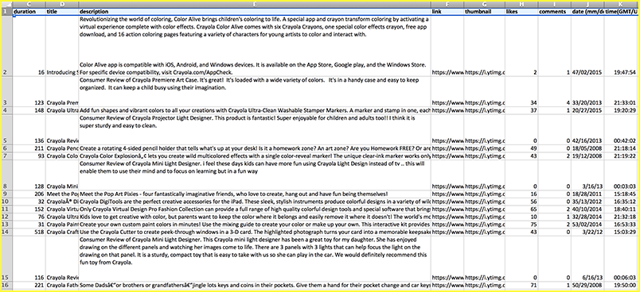Screen dimensions: 640x292
Task: Select title cell 'Crayola Craft'
Action: coord(62,232)
